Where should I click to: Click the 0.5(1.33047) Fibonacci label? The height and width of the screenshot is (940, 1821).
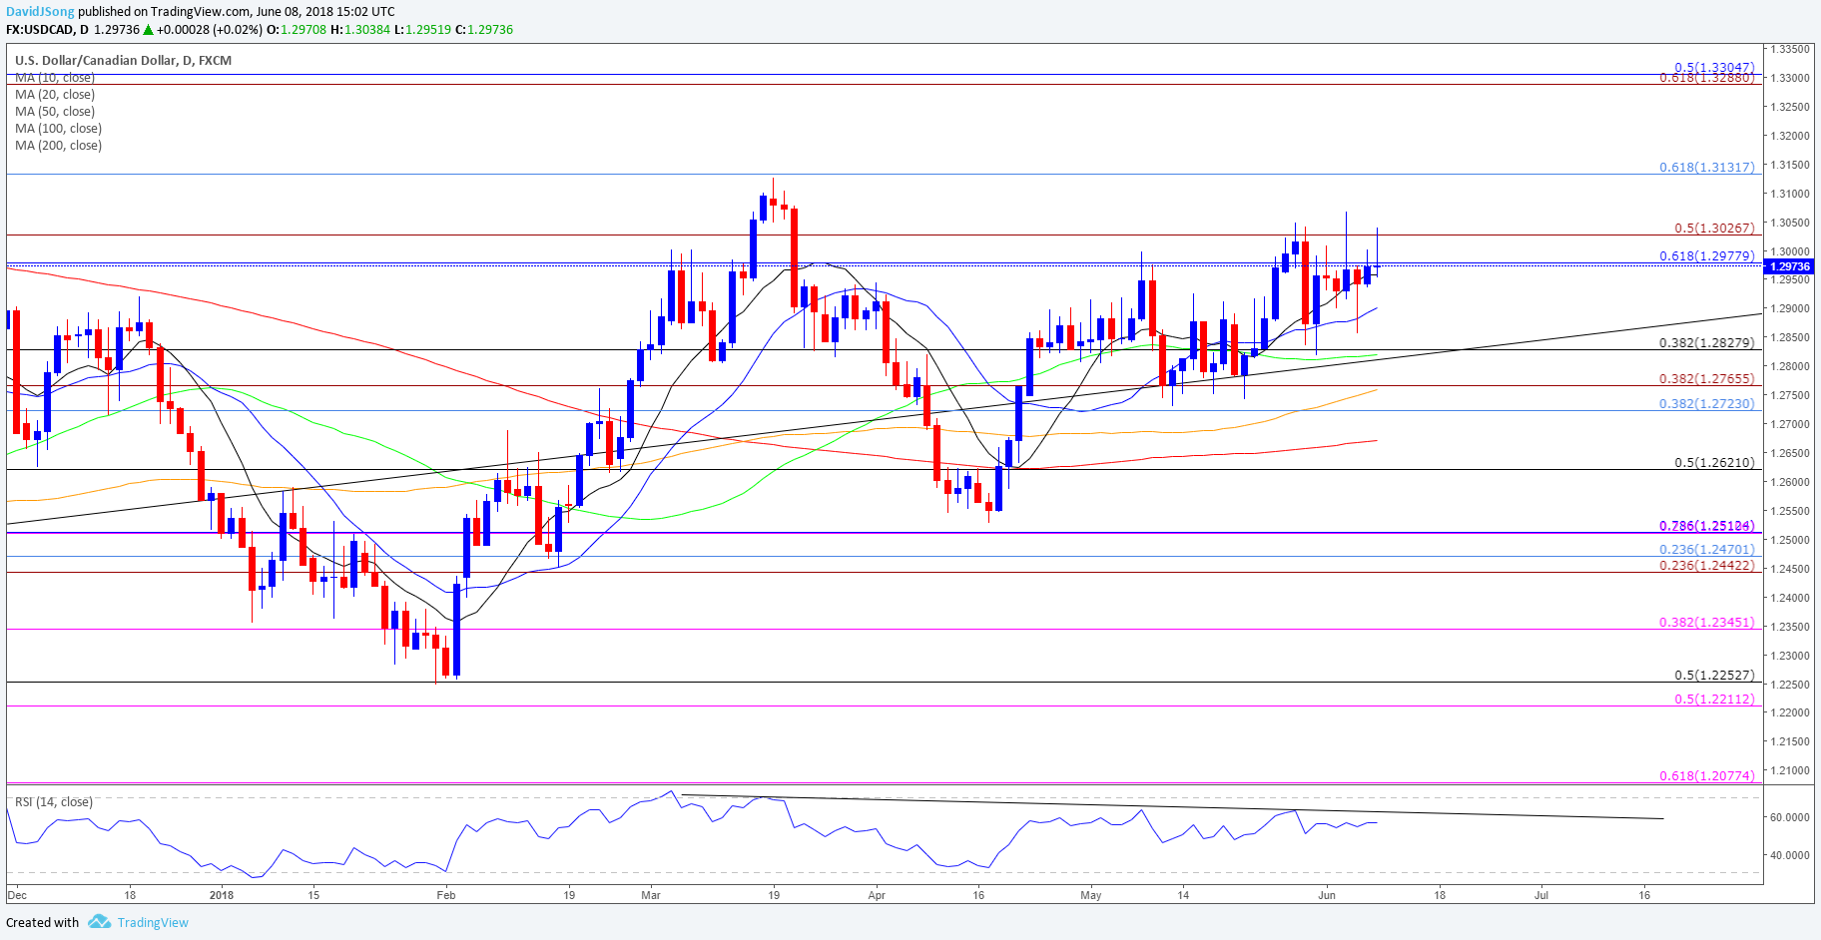[x=1714, y=68]
